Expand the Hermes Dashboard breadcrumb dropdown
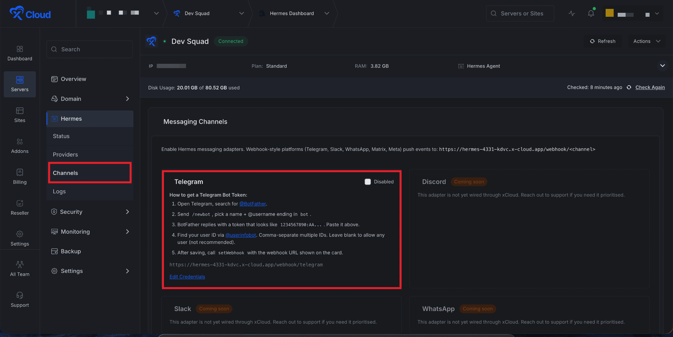Image resolution: width=673 pixels, height=337 pixels. pyautogui.click(x=327, y=13)
